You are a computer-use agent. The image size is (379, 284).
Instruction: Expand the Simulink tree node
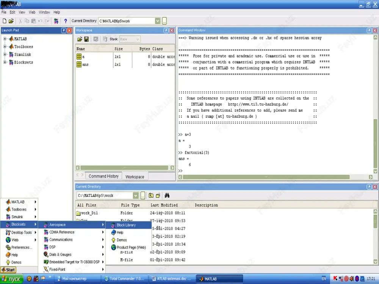click(5, 54)
